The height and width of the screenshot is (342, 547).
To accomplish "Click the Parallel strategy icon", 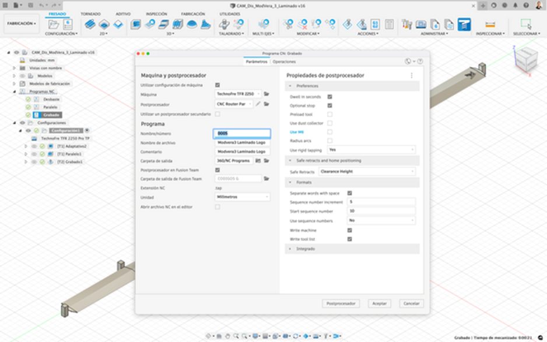I will pyautogui.click(x=164, y=25).
